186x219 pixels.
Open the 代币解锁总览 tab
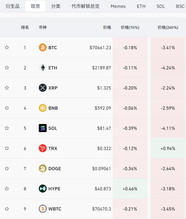click(x=85, y=6)
